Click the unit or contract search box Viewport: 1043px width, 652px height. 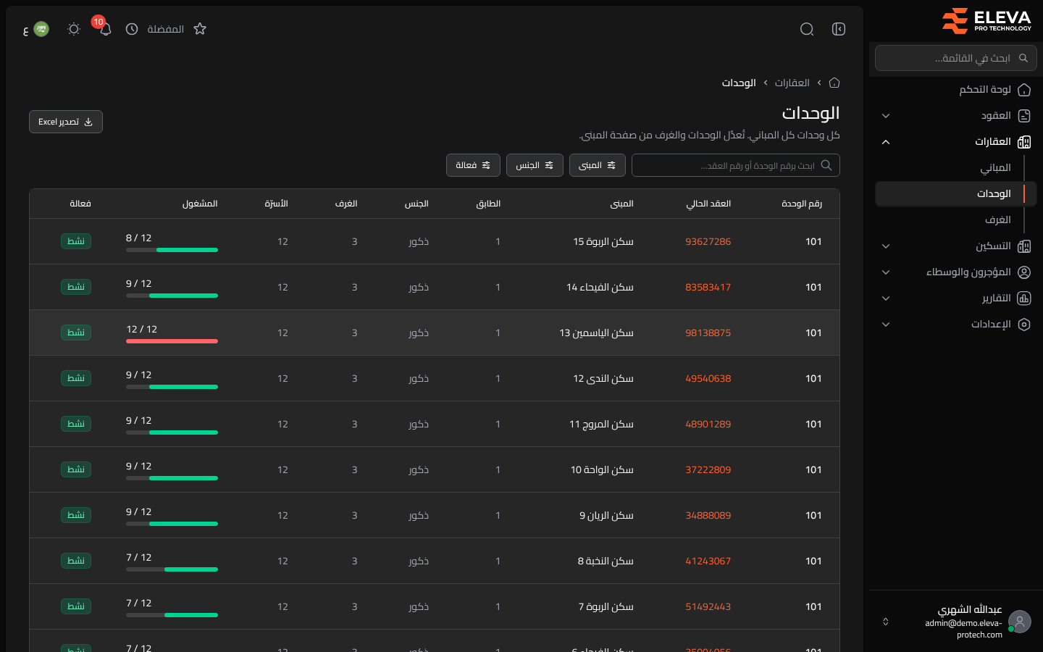pos(736,165)
